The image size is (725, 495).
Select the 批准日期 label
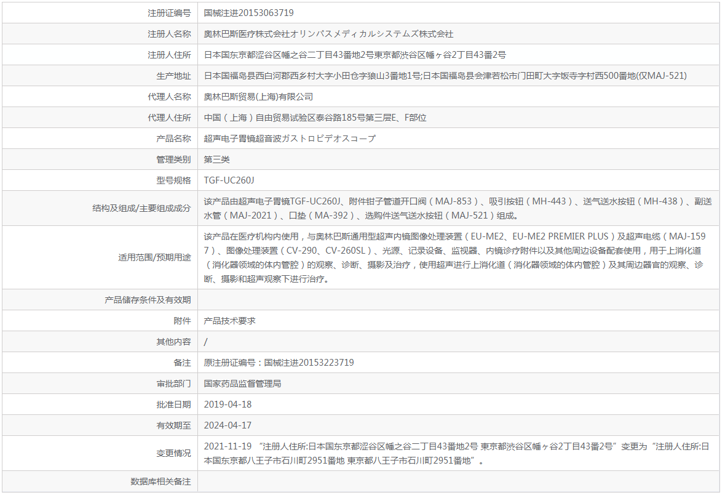pos(173,404)
